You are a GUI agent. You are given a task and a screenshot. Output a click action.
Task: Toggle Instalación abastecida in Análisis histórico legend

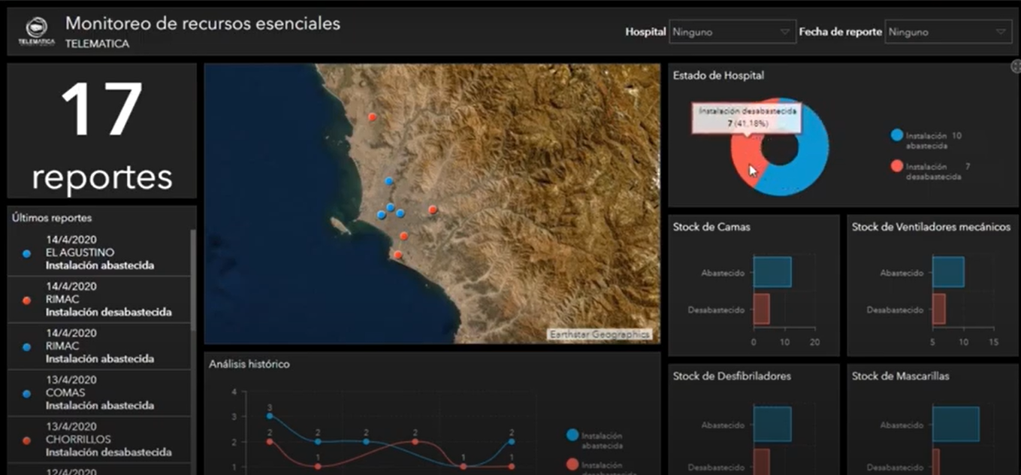[x=572, y=435]
